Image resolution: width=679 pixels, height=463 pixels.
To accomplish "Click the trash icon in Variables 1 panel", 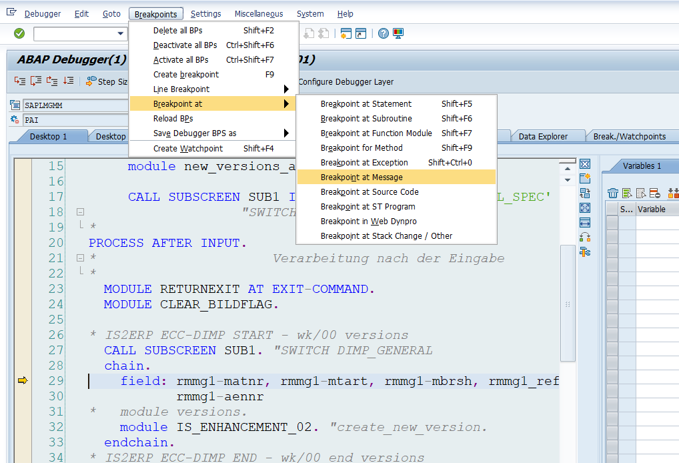I will [612, 193].
